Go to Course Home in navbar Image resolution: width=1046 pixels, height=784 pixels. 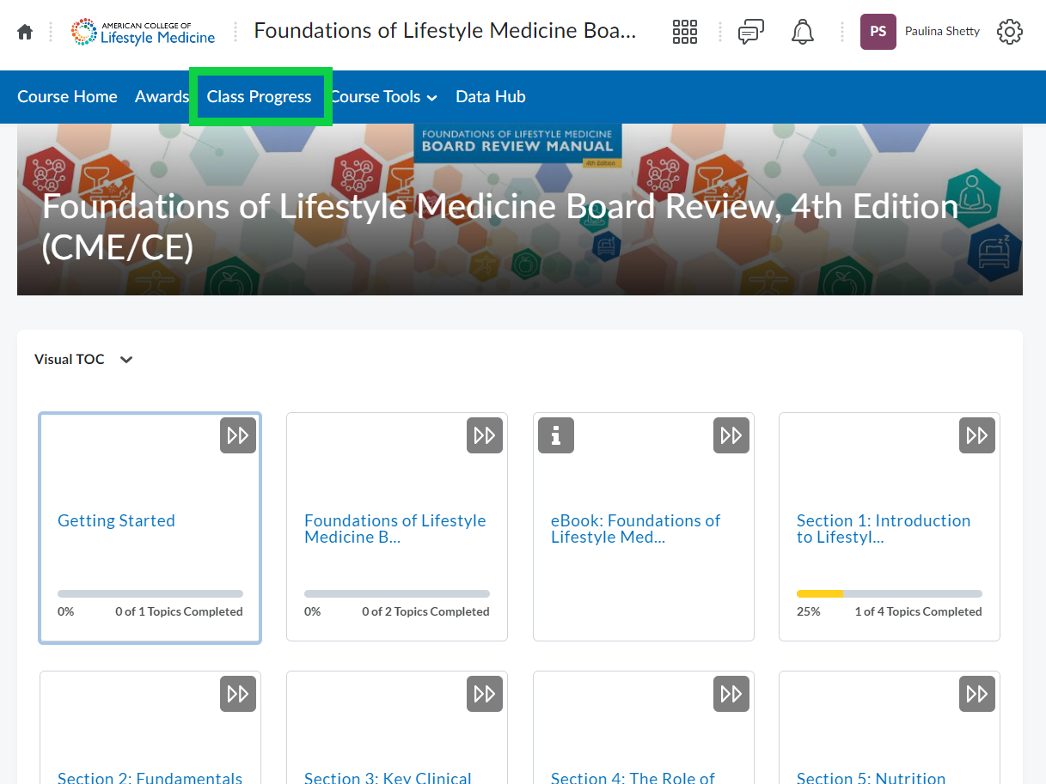pos(67,97)
